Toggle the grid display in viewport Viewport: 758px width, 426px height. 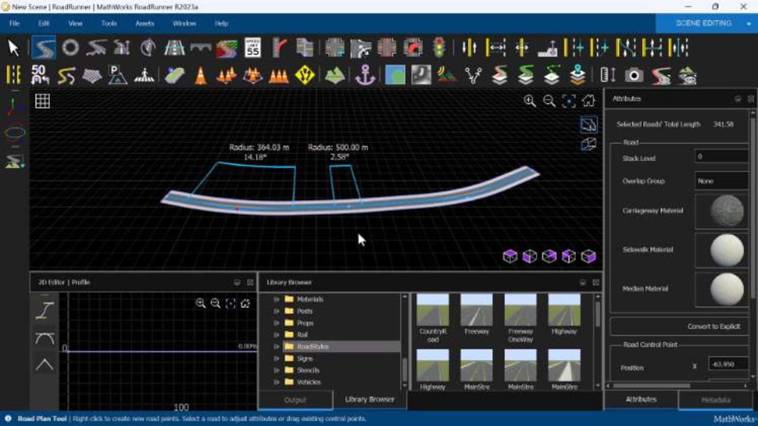tap(42, 101)
